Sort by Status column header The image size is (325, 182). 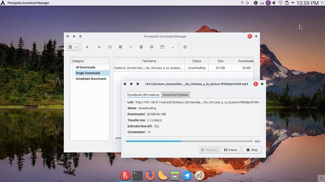[x=197, y=61]
